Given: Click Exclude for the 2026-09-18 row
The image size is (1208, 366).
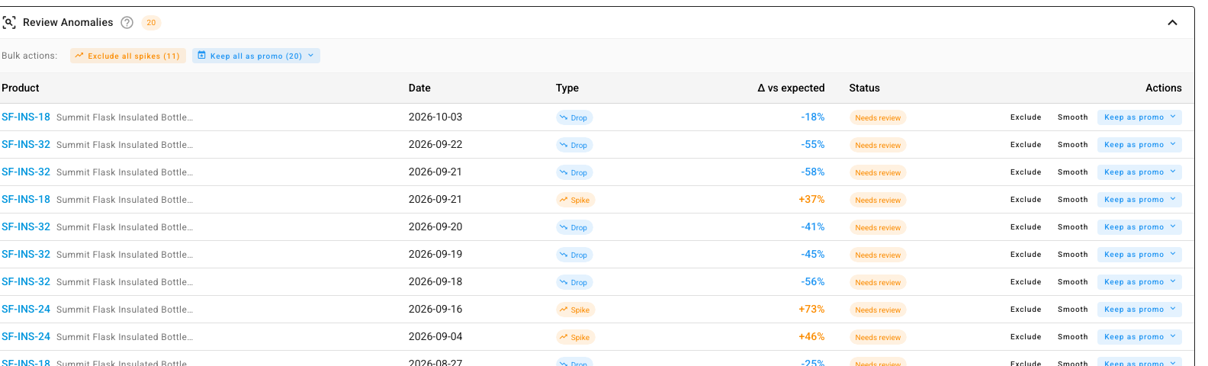Looking at the screenshot, I should pyautogui.click(x=1026, y=282).
